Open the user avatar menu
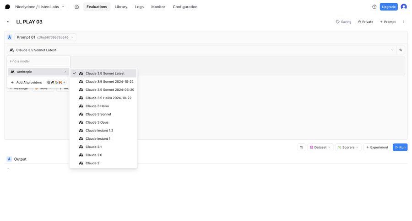412x221 pixels. pos(404,7)
